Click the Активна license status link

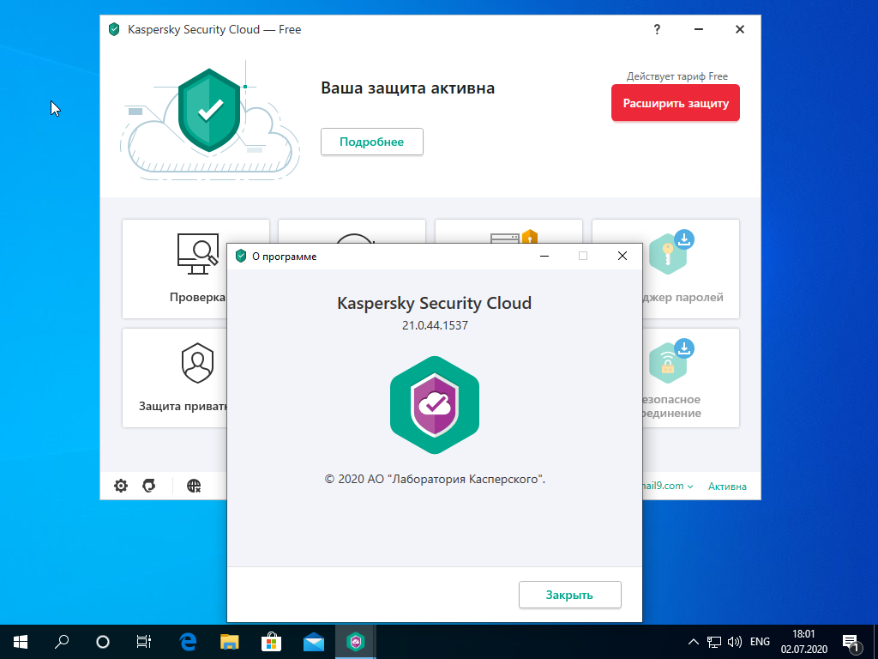[727, 487]
